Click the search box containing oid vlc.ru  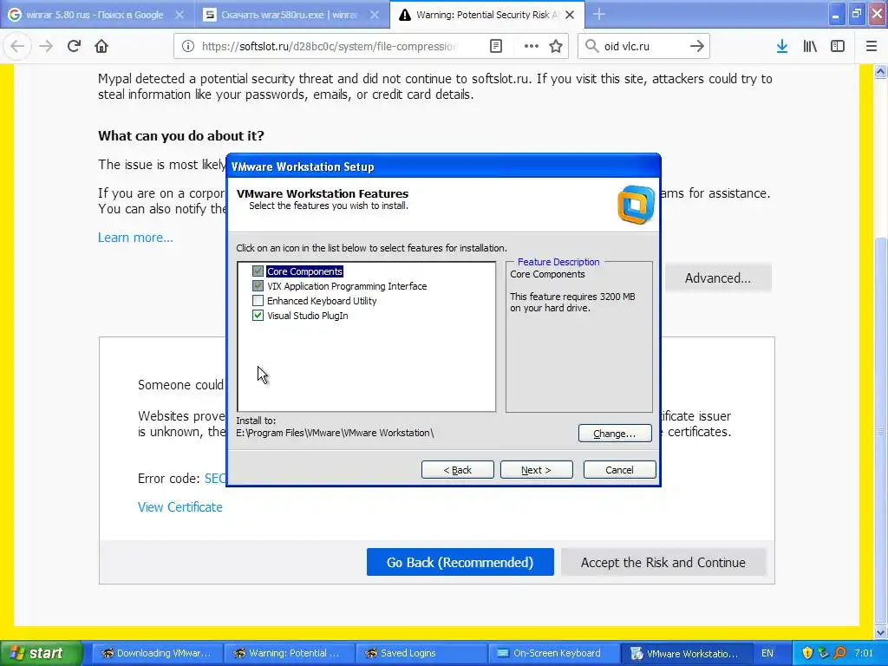pos(643,47)
